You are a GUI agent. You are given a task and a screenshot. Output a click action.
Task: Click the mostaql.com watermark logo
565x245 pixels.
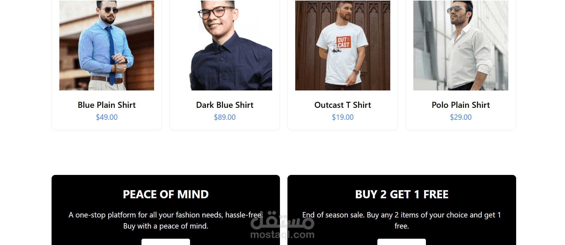pyautogui.click(x=282, y=225)
